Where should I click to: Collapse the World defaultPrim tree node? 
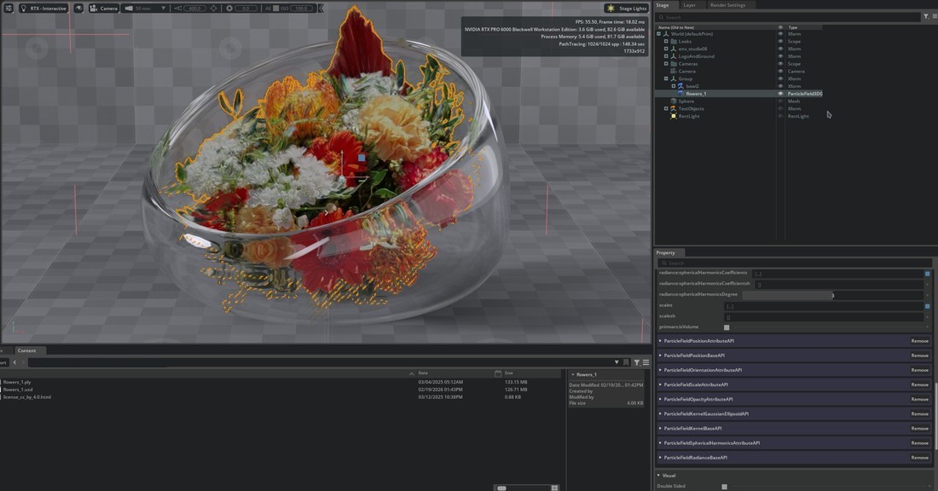(659, 34)
